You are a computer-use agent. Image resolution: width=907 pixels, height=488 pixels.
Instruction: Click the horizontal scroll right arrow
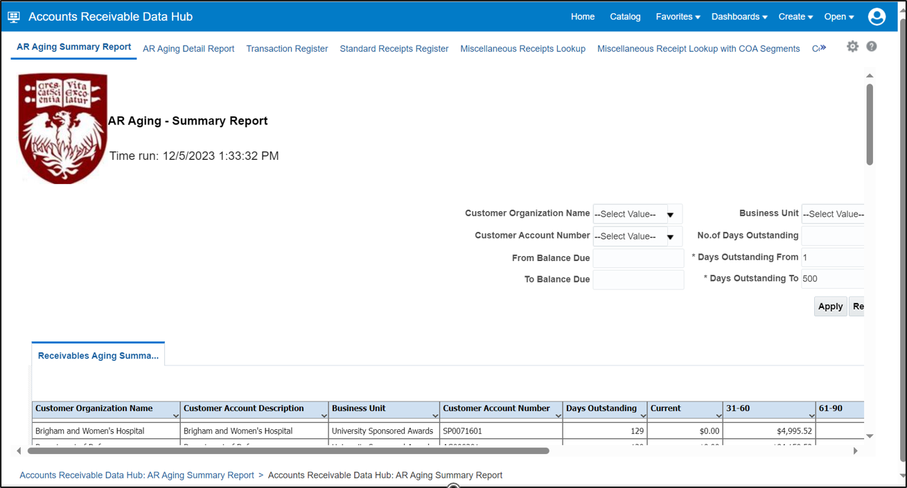pyautogui.click(x=855, y=451)
